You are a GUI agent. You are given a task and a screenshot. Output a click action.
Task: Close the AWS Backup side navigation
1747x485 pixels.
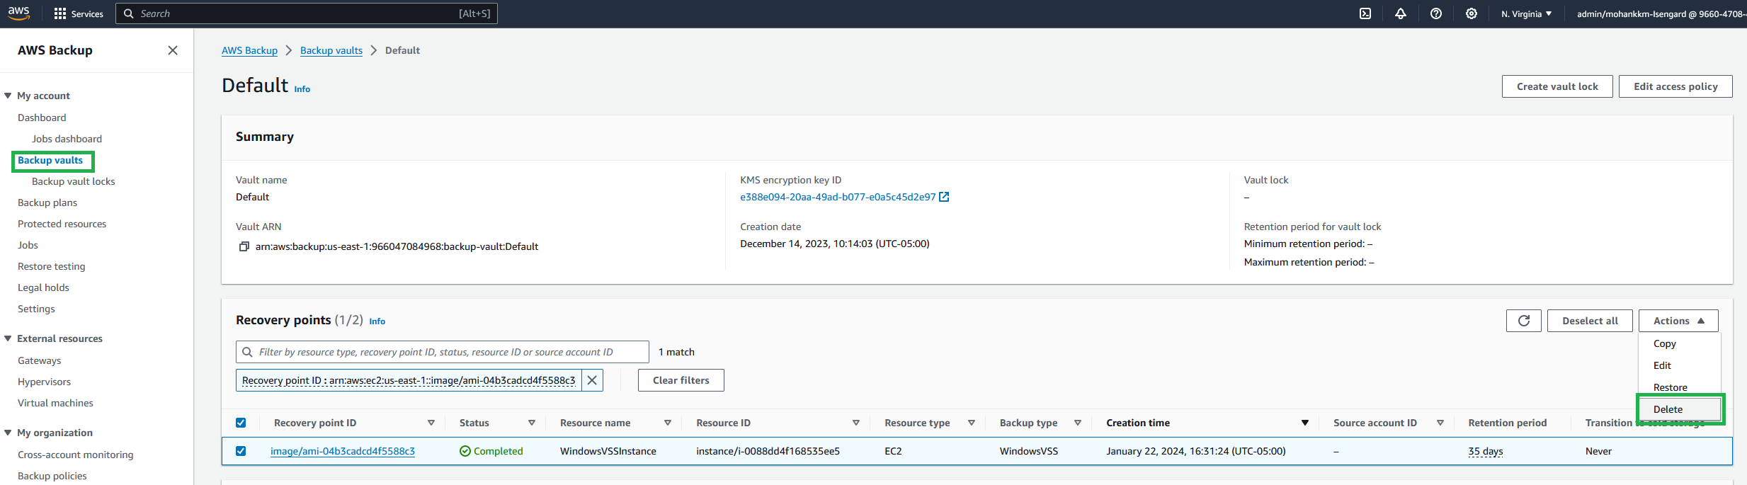[x=173, y=50]
